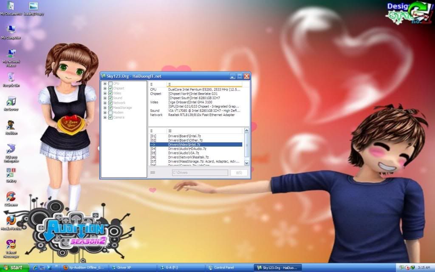Uncheck the Video driver checkbox
The image size is (435, 272).
[x=110, y=93]
